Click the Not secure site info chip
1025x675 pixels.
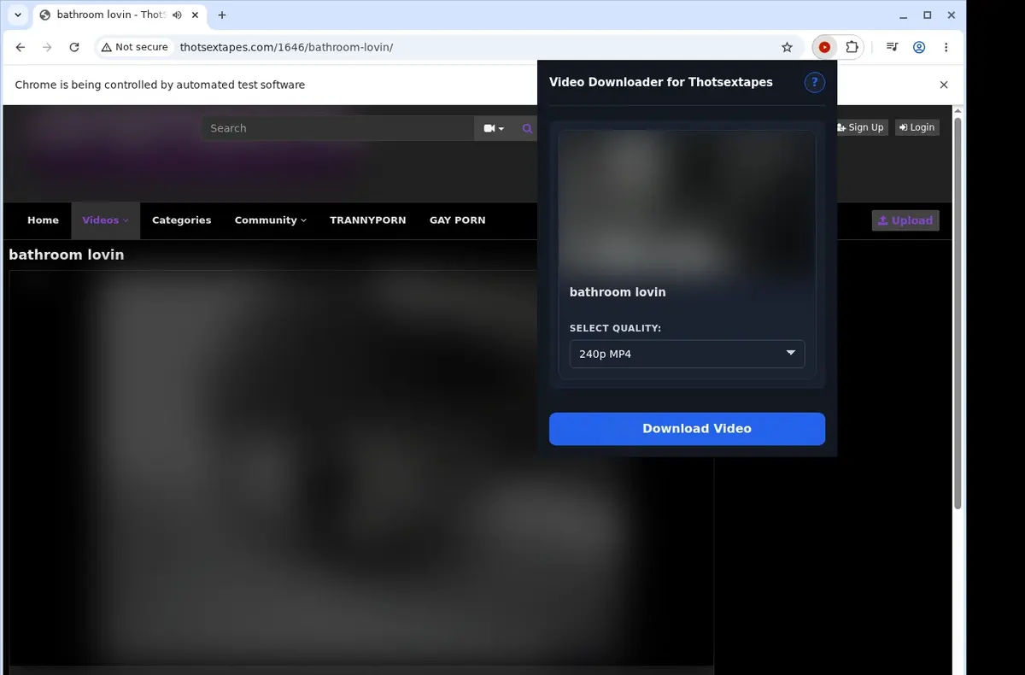(135, 47)
